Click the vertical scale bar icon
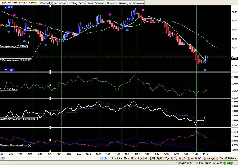This screenshot has height=165, width=238. coord(150,158)
